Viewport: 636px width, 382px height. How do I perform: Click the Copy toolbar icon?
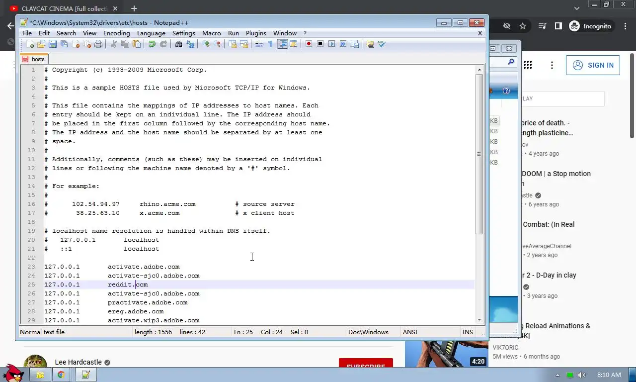125,44
